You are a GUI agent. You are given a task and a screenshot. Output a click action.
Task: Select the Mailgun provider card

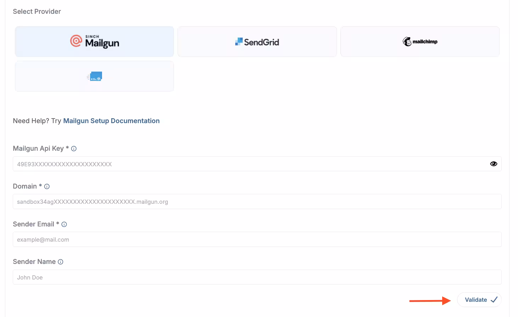tap(94, 41)
